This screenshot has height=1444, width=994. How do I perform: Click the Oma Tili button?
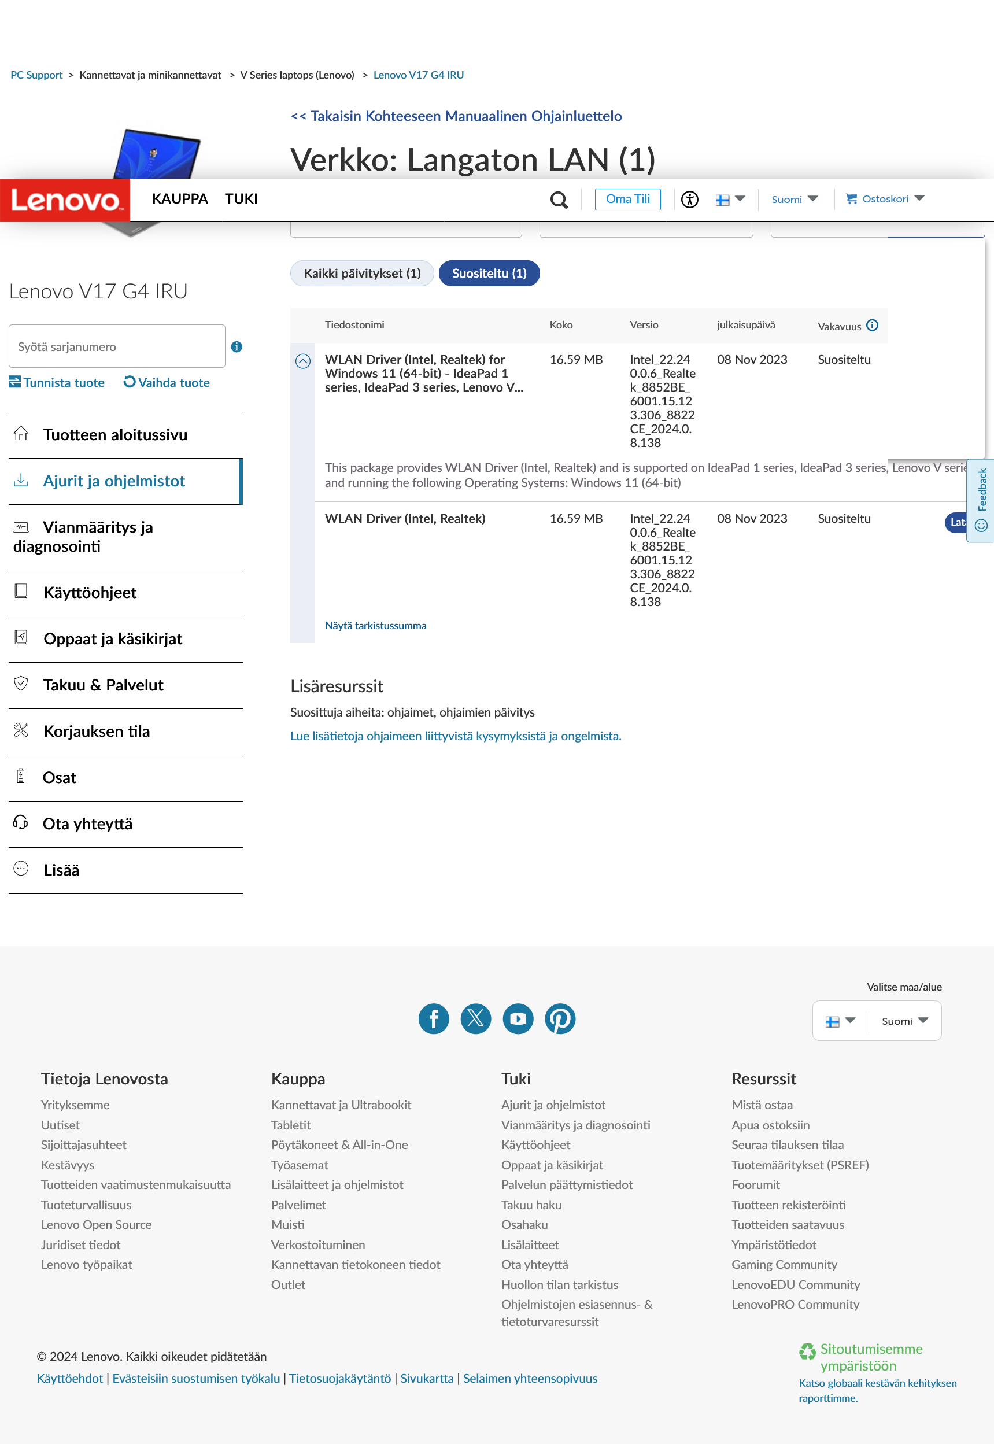click(628, 200)
